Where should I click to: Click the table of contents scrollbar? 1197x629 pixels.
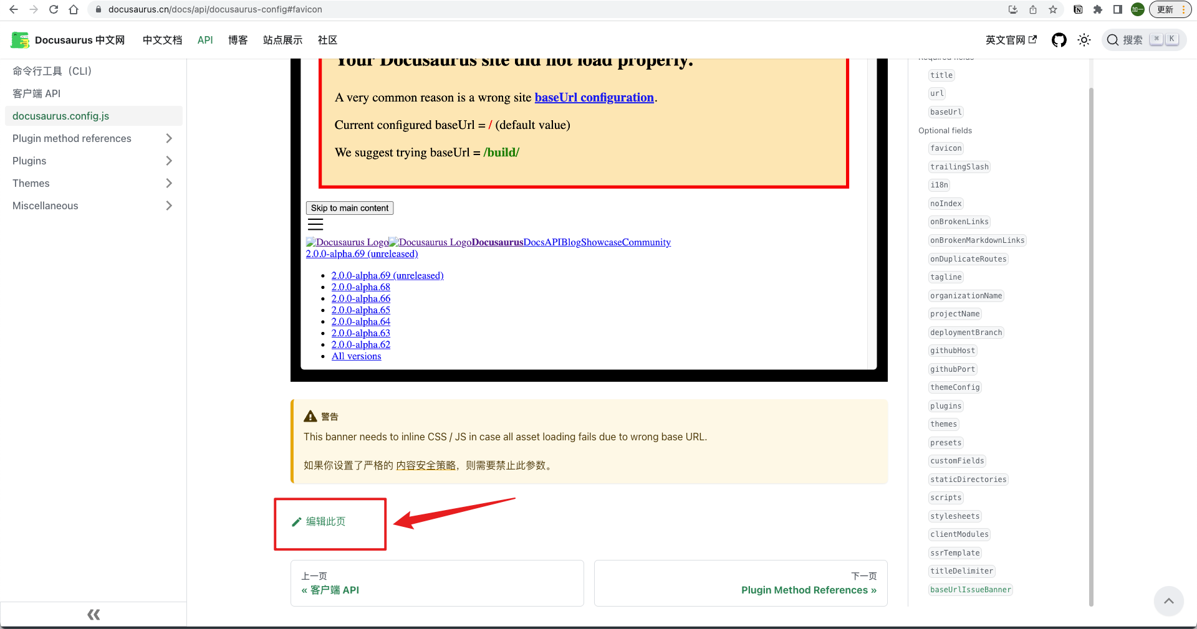tap(1091, 346)
